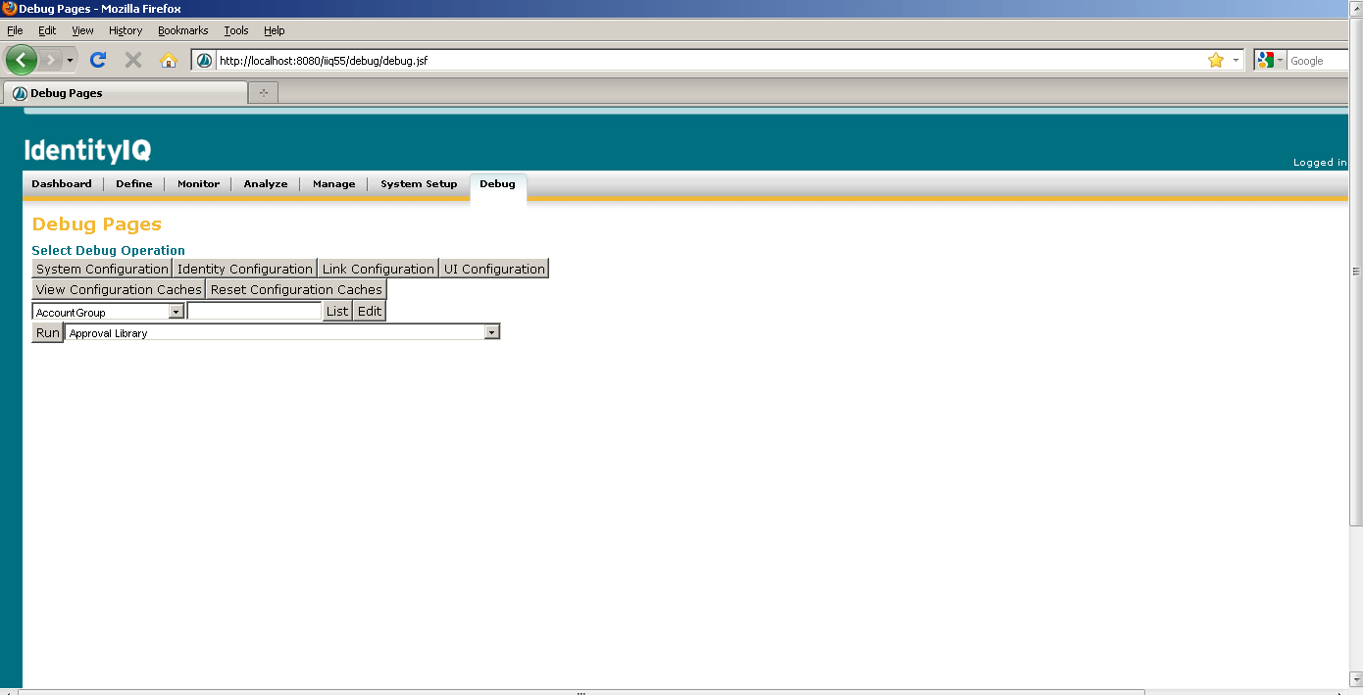The width and height of the screenshot is (1363, 695).
Task: Click the List button
Action: (337, 311)
